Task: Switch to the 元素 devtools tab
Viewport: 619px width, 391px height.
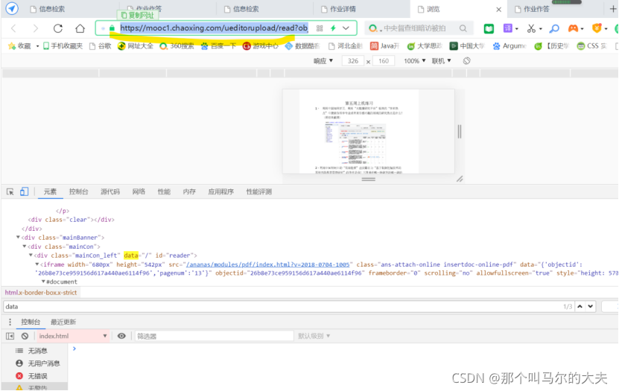Action: point(50,191)
